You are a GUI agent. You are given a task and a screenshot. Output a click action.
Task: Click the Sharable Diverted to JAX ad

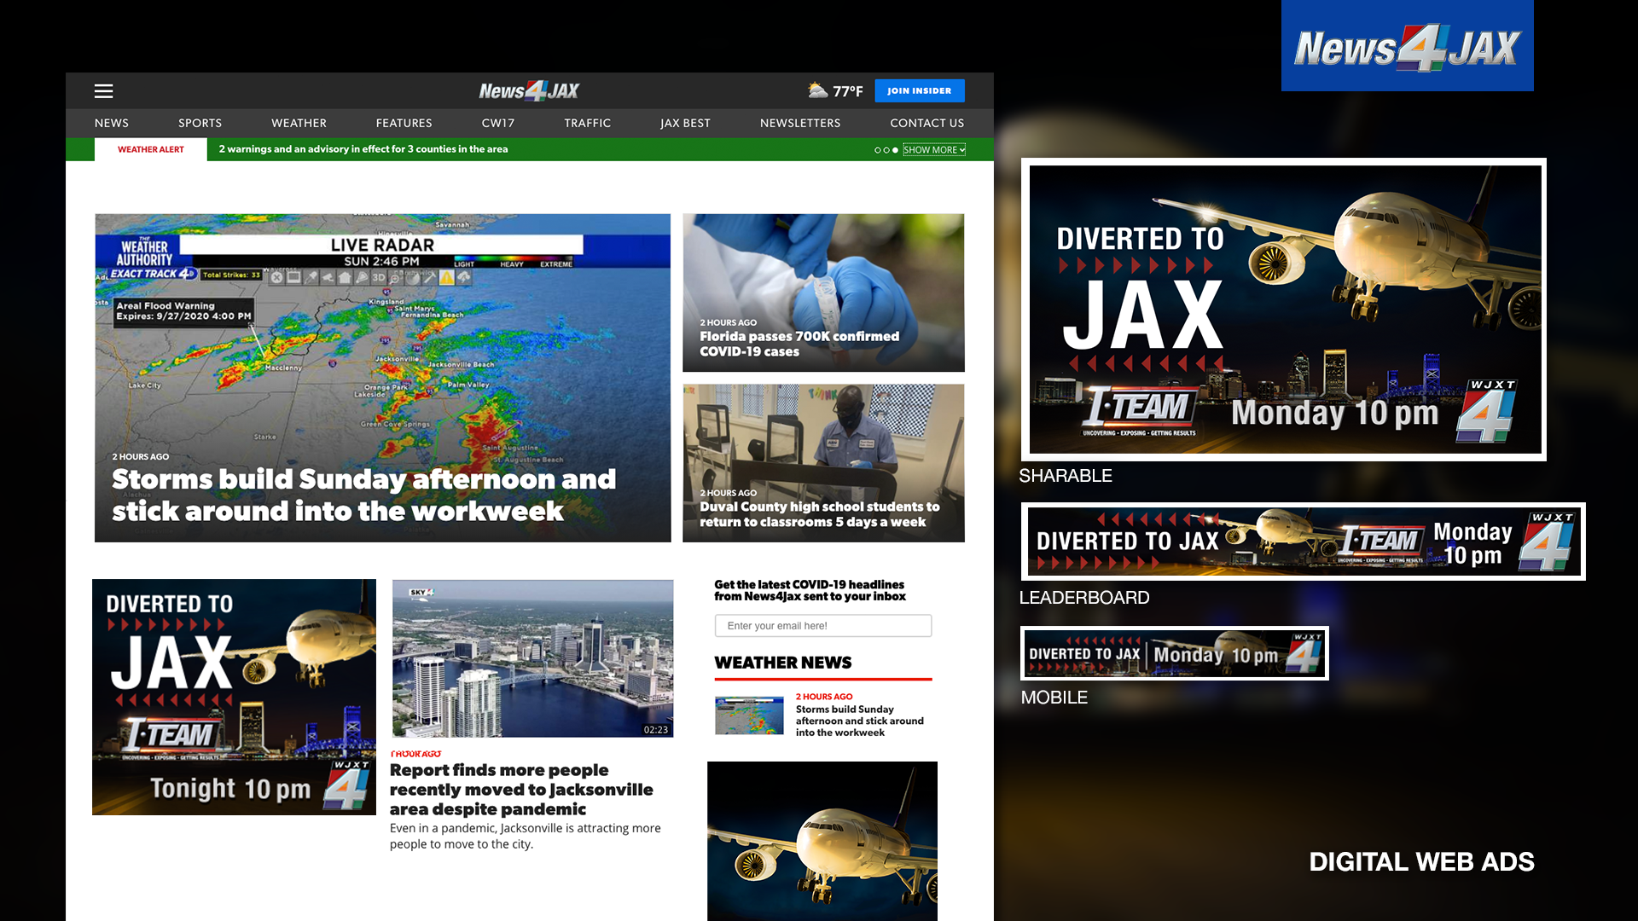pyautogui.click(x=1284, y=310)
